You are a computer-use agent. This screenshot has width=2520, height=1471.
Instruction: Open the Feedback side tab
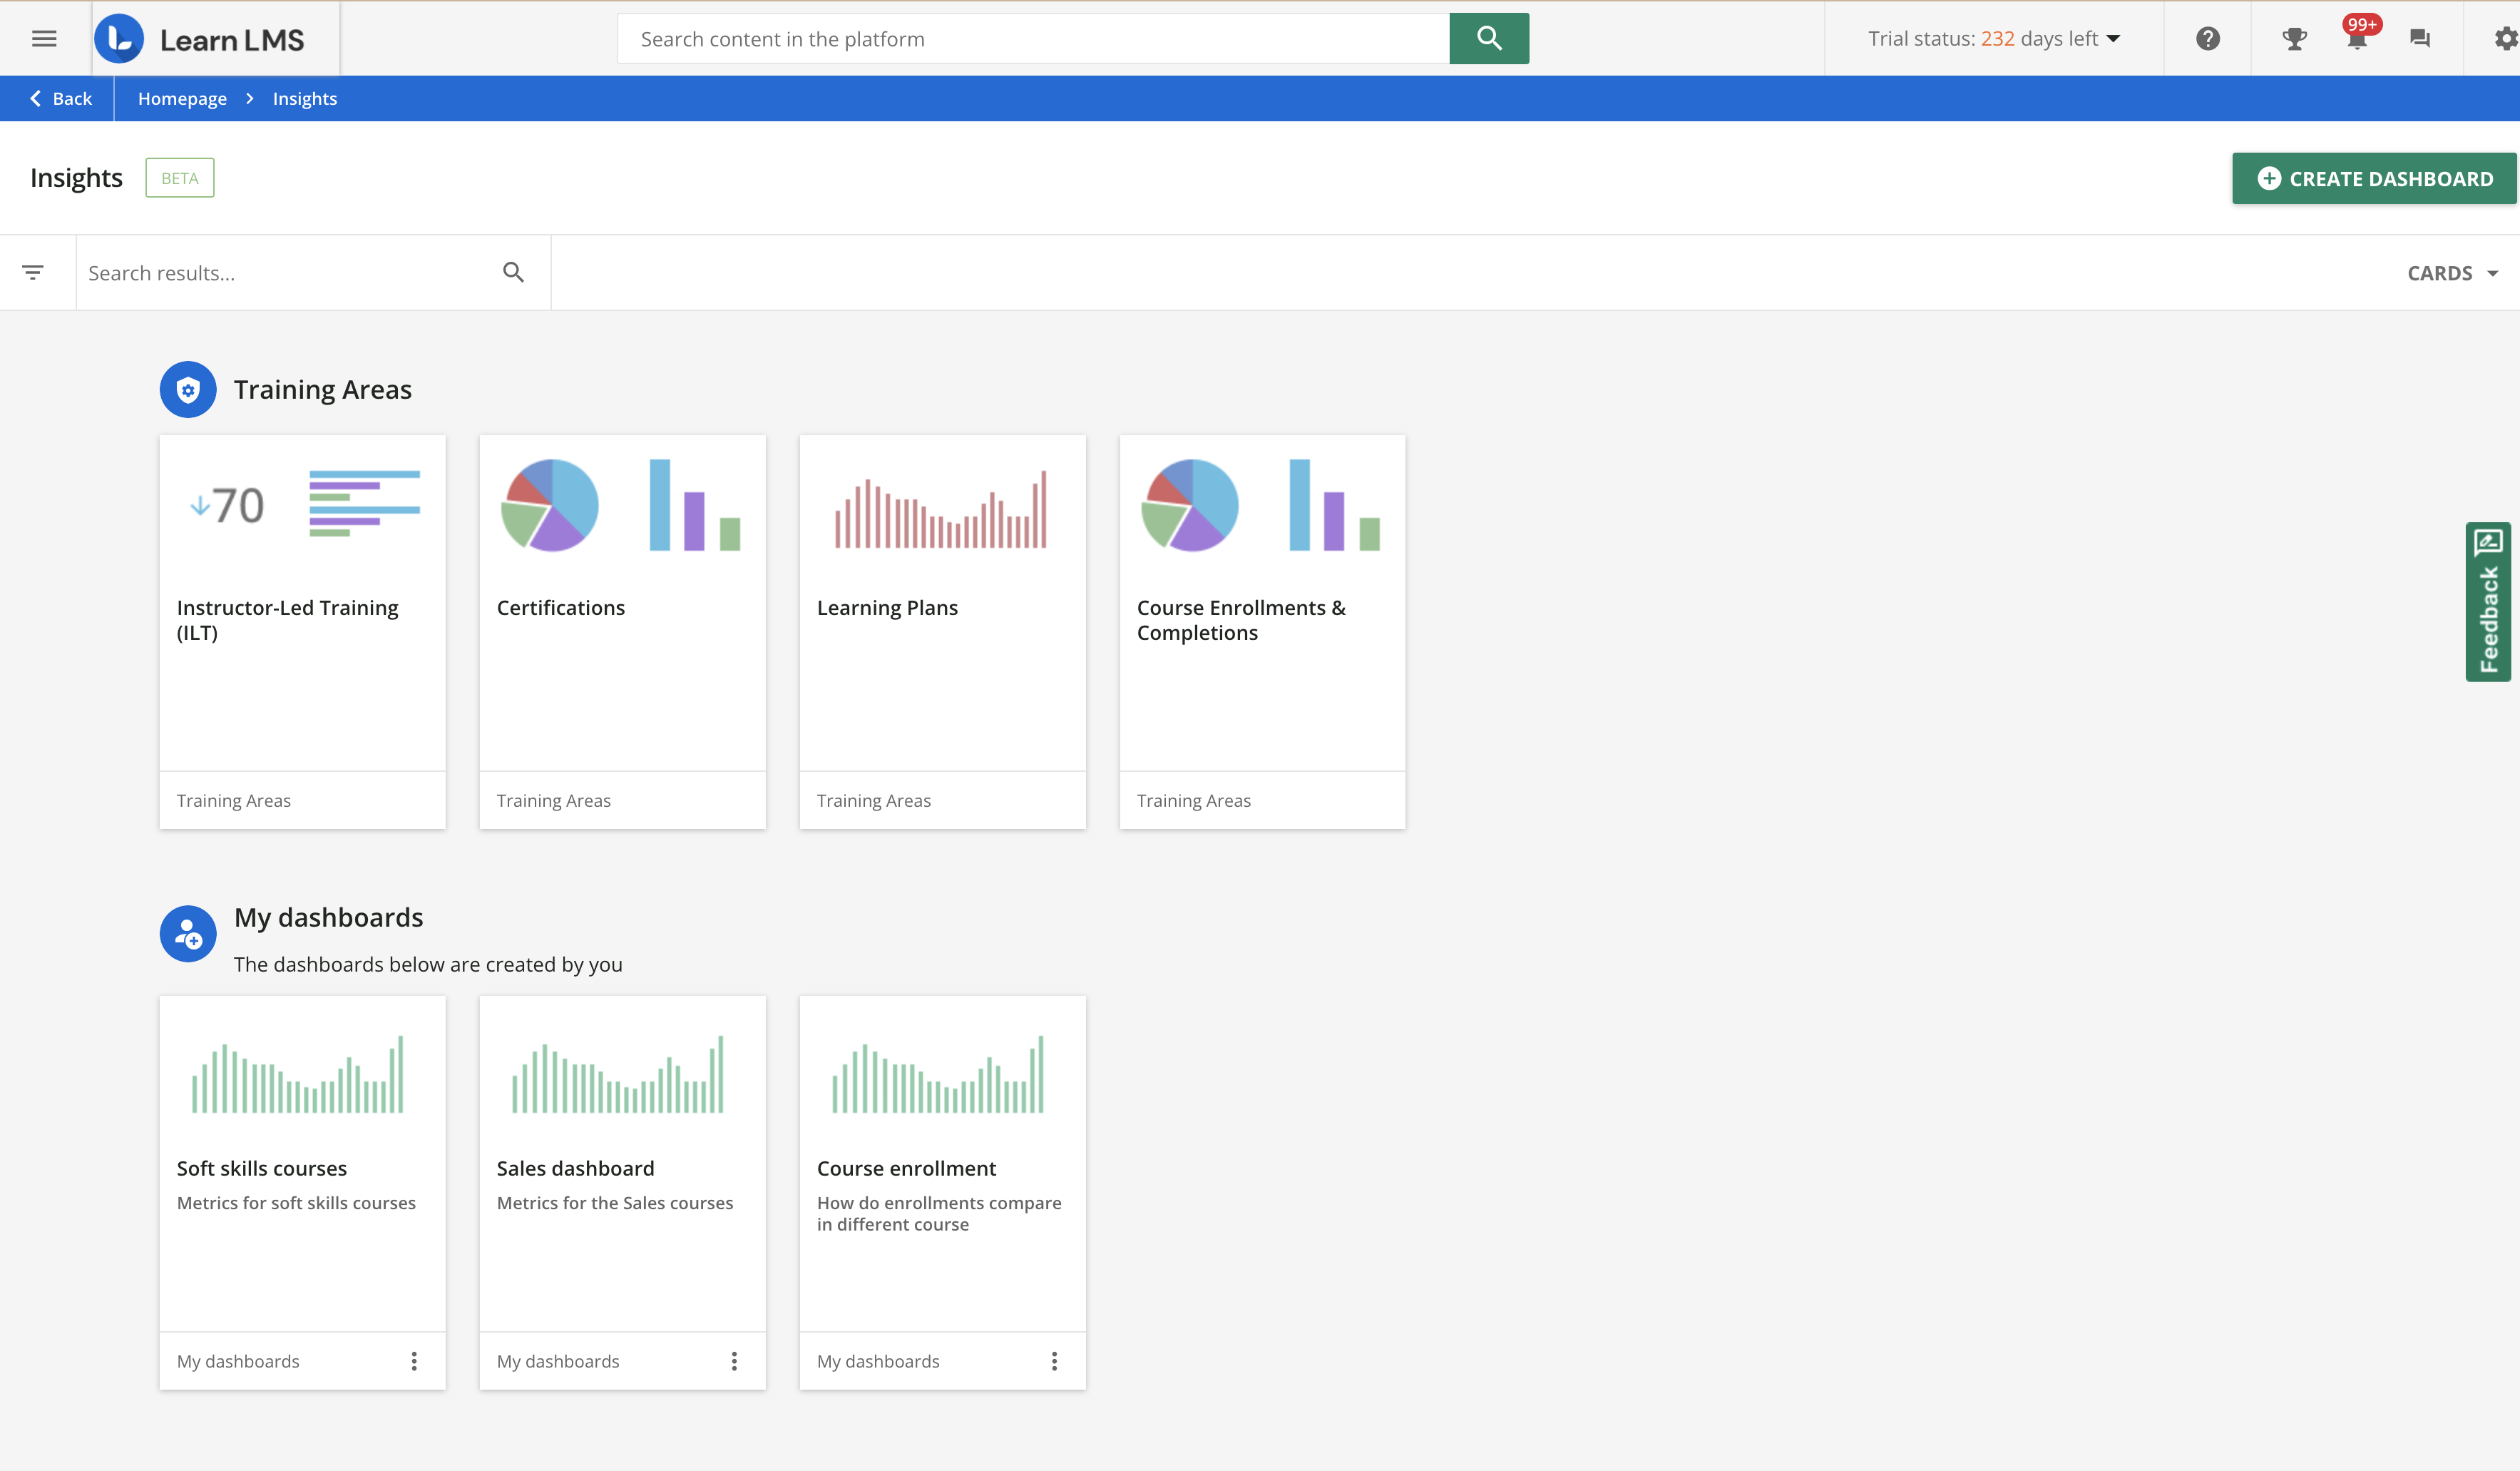pos(2488,601)
